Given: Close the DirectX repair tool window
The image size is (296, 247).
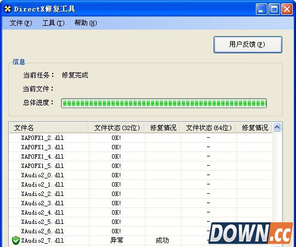Looking at the screenshot, I should pyautogui.click(x=287, y=9).
